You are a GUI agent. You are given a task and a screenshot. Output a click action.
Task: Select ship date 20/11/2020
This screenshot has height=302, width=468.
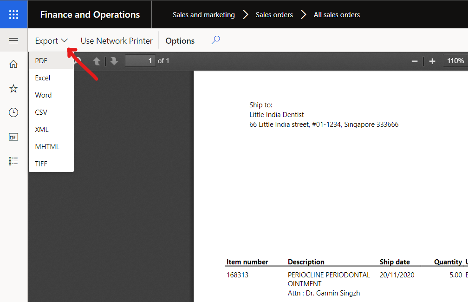(397, 275)
